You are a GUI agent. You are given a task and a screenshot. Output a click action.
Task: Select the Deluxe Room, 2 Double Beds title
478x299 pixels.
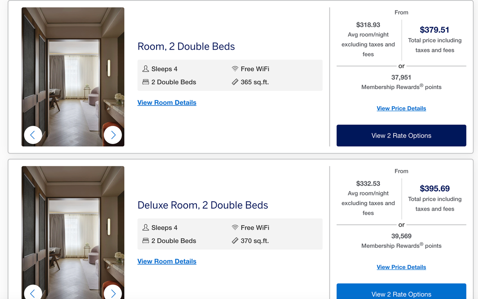[203, 205]
